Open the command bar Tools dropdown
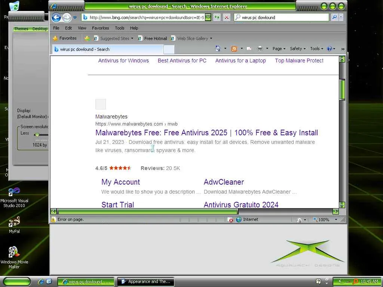 coord(316,49)
